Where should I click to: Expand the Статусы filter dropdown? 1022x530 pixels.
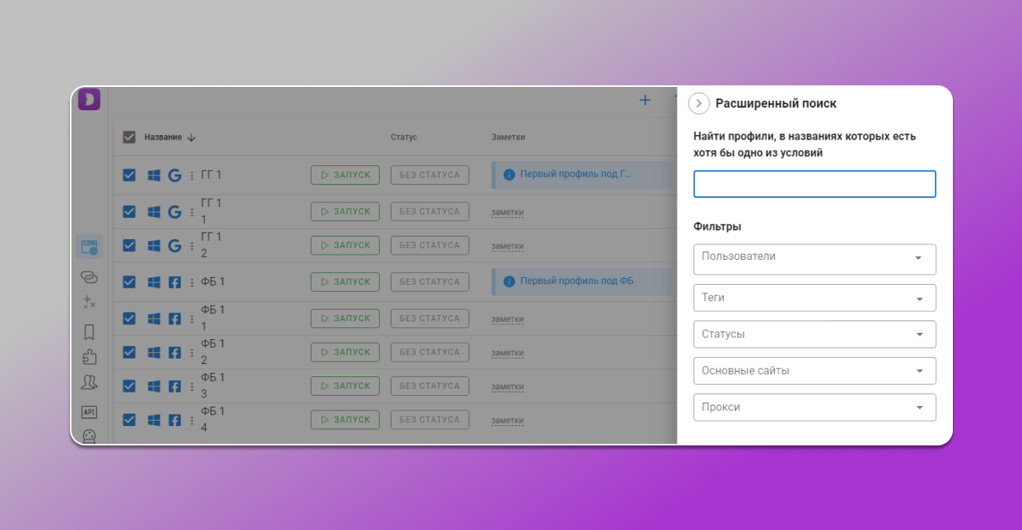pos(814,334)
